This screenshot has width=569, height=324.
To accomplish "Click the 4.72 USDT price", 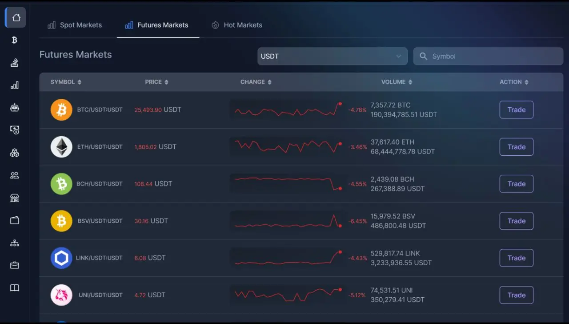I will (150, 295).
